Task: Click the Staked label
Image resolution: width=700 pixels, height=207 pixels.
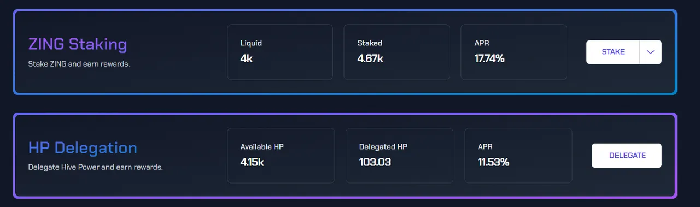Action: coord(370,43)
